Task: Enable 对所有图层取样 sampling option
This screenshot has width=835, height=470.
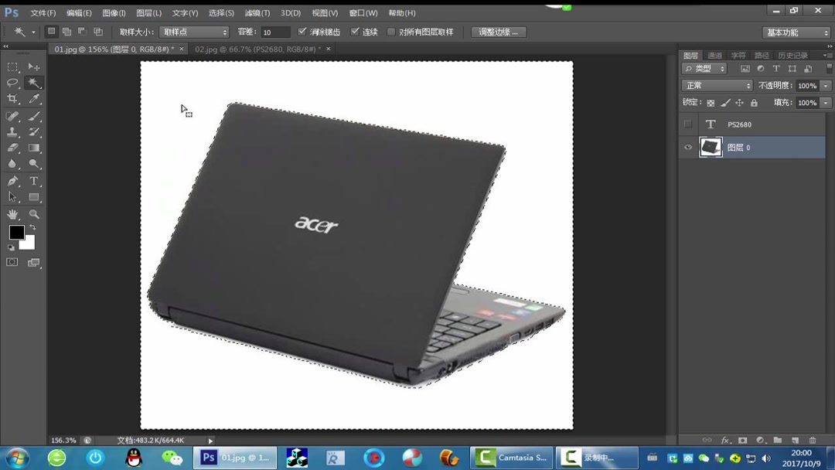Action: (391, 32)
